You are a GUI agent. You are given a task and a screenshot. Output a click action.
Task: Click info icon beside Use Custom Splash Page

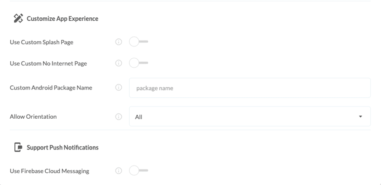(119, 42)
